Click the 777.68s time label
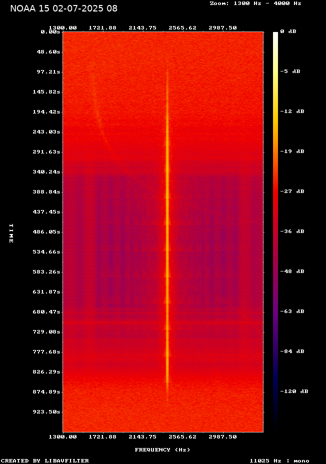 (x=46, y=352)
